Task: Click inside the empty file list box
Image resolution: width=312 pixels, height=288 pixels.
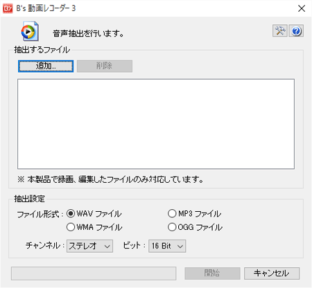Action: click(156, 124)
